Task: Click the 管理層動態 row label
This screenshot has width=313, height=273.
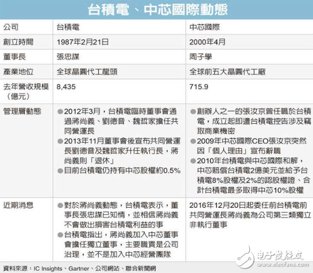Action: pos(22,111)
